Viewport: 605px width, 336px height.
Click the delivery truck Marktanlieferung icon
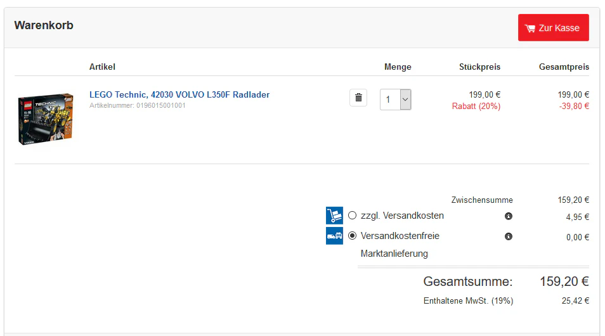point(334,236)
